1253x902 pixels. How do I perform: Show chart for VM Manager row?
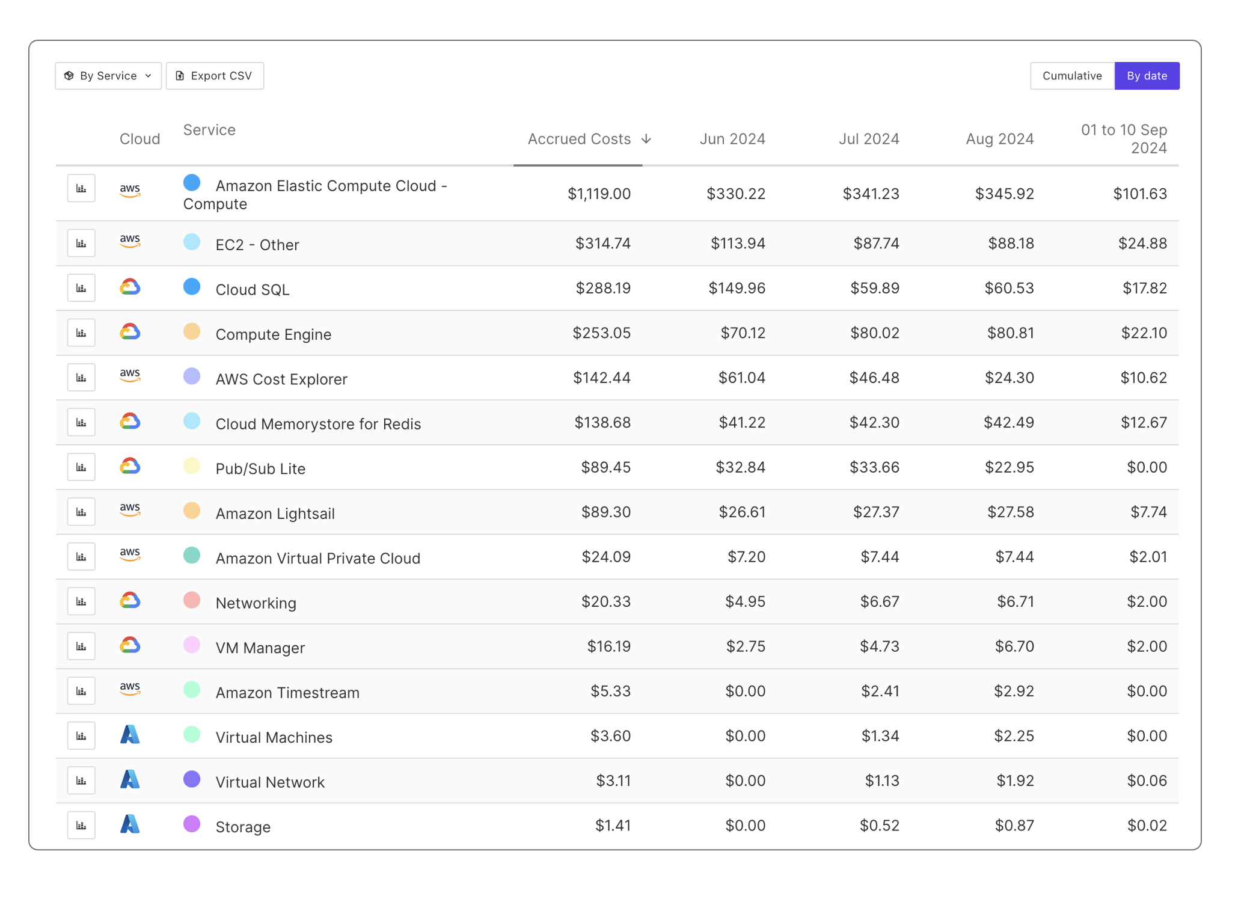pos(81,646)
